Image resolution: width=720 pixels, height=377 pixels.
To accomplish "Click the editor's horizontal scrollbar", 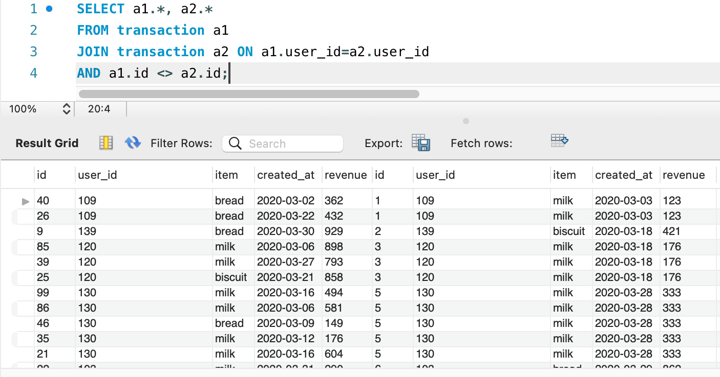I will [x=249, y=94].
